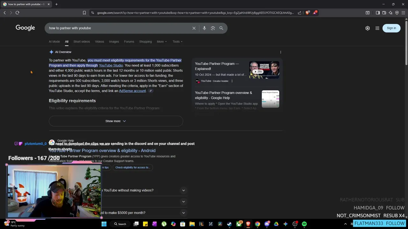This screenshot has height=229, width=408.
Task: Play the Creator Insider video thumbnail
Action: [x=264, y=70]
